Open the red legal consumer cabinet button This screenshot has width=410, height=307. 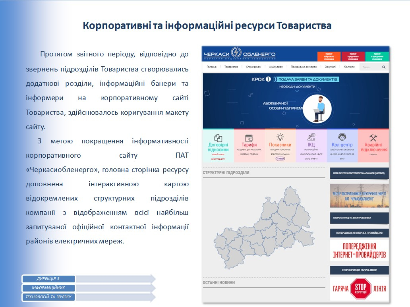tap(353, 56)
